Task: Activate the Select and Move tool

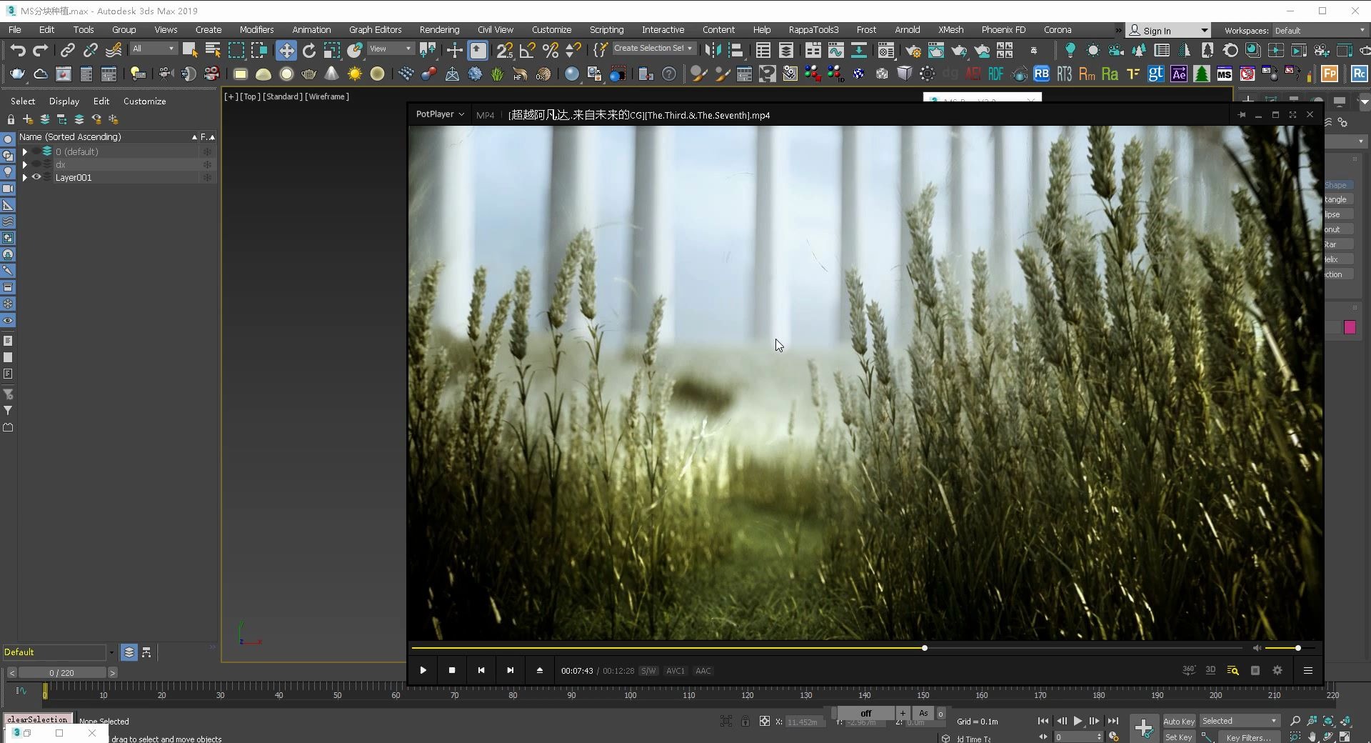Action: point(286,50)
